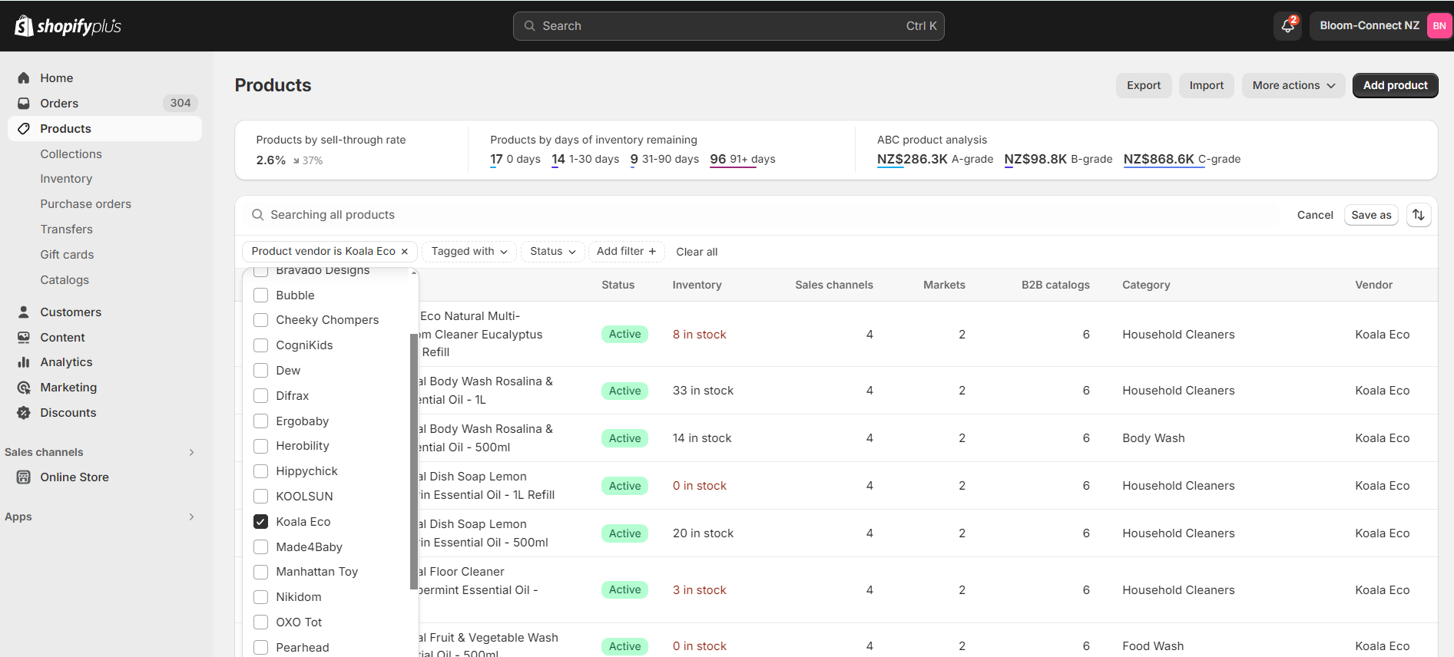
Task: Click the sort arrows button
Action: pyautogui.click(x=1419, y=215)
